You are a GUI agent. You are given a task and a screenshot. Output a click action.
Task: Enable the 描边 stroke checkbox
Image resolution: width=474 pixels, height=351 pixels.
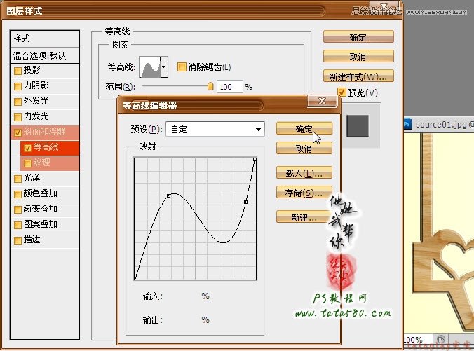[x=18, y=240]
